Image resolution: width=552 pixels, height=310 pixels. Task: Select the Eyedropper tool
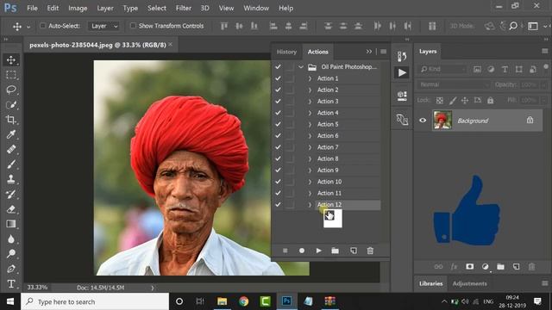coord(11,134)
